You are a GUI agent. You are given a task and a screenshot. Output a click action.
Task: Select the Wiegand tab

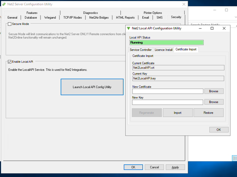click(50, 17)
